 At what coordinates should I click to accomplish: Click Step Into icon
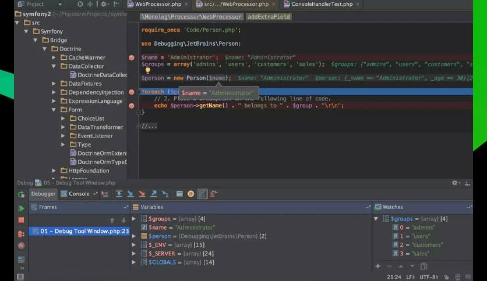[x=130, y=194]
